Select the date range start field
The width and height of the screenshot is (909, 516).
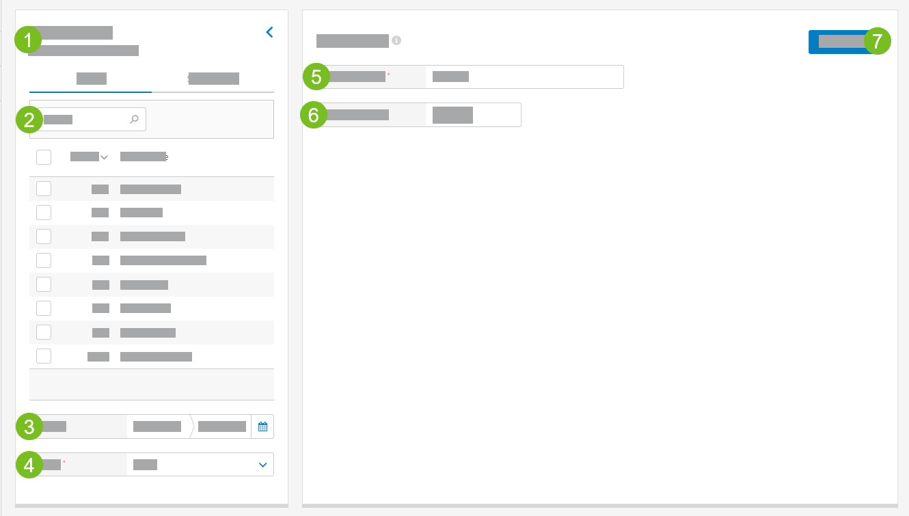[156, 426]
